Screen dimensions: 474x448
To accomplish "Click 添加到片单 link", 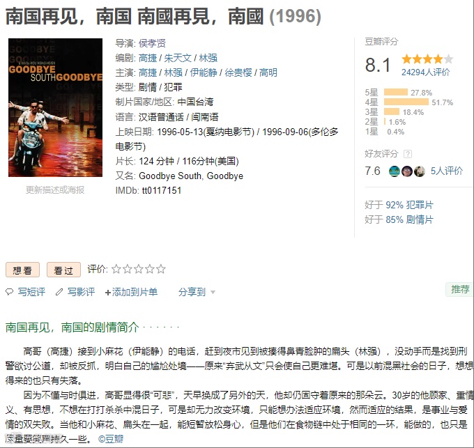I will (131, 292).
